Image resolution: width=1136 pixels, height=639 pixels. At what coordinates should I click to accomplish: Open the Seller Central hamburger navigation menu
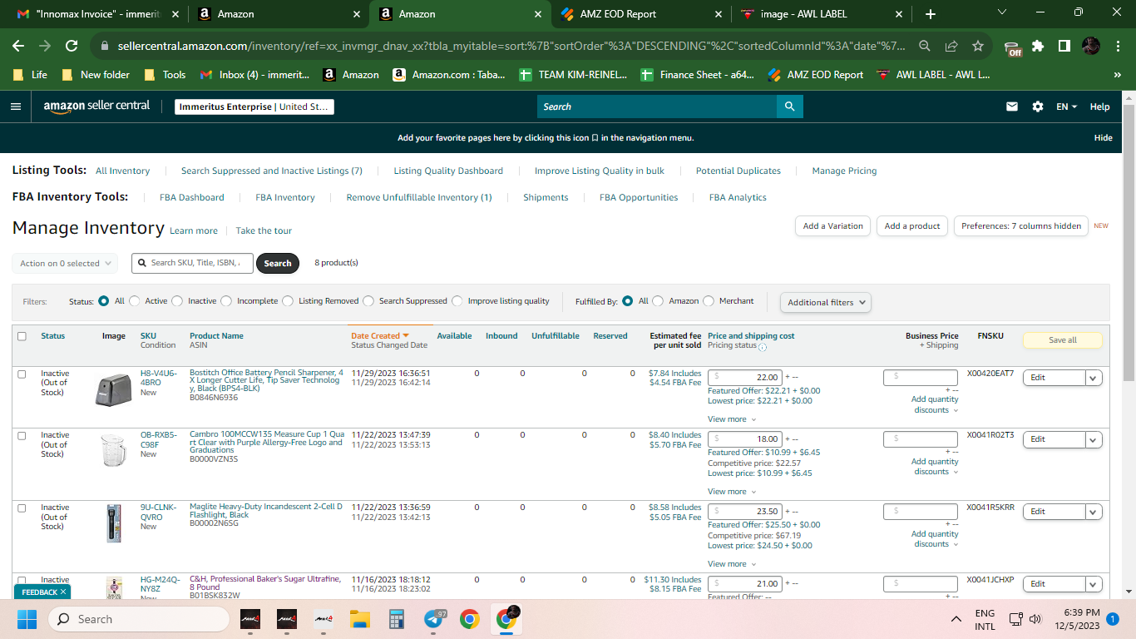pyautogui.click(x=16, y=106)
